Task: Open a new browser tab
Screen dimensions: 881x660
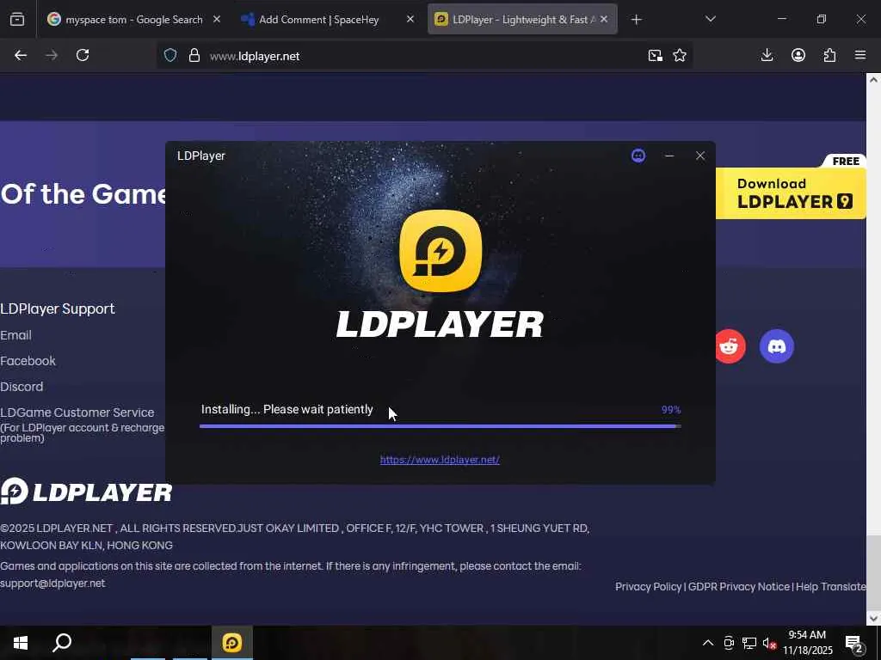Action: [636, 20]
